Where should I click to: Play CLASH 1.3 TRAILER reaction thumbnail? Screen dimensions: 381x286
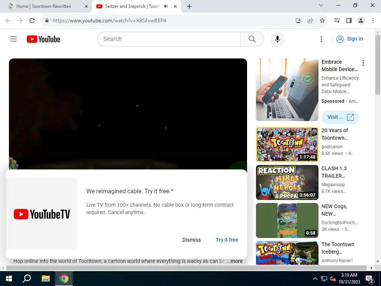point(287,182)
